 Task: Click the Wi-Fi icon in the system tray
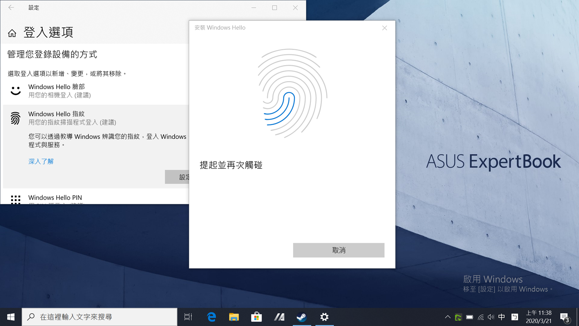point(481,317)
